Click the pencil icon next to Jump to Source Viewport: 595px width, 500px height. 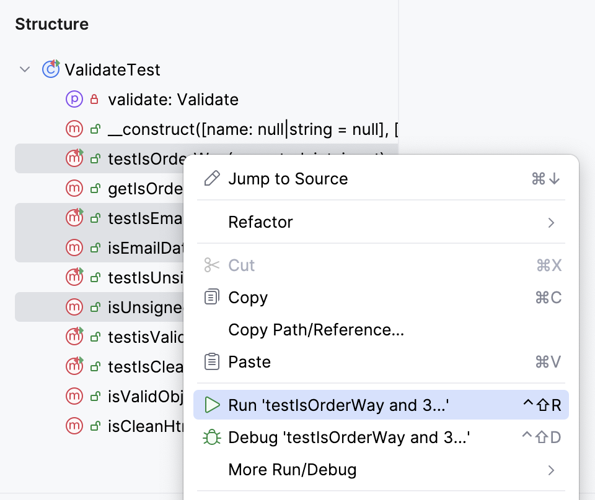pos(211,178)
